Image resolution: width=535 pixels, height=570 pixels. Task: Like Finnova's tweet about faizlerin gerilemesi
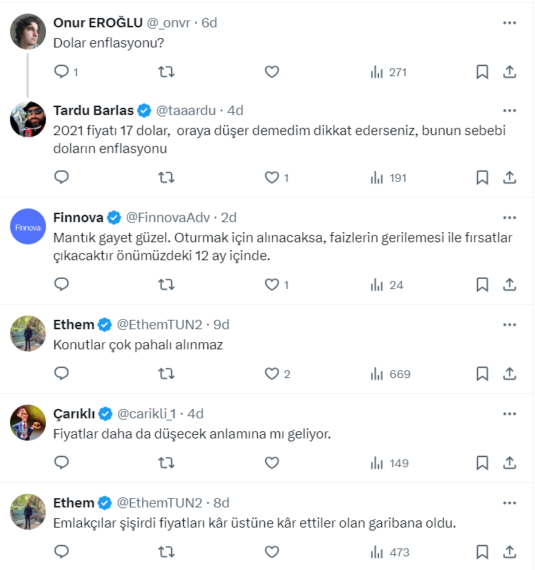pyautogui.click(x=271, y=285)
